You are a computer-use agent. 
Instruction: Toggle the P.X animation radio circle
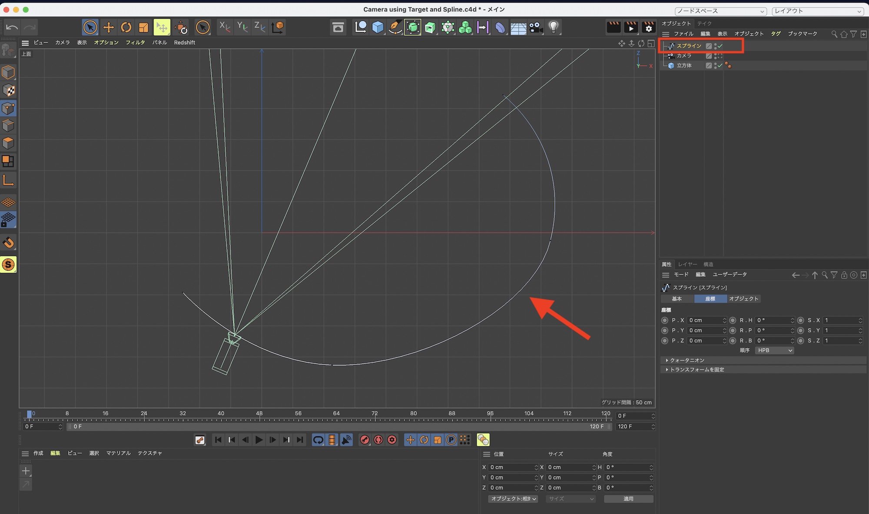[664, 320]
